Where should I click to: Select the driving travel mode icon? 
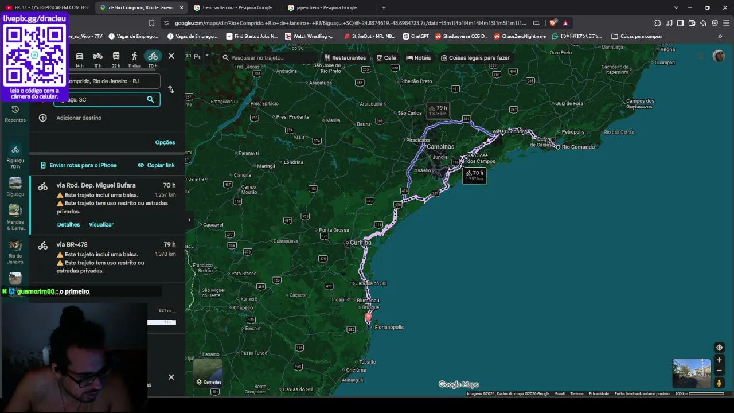[79, 56]
